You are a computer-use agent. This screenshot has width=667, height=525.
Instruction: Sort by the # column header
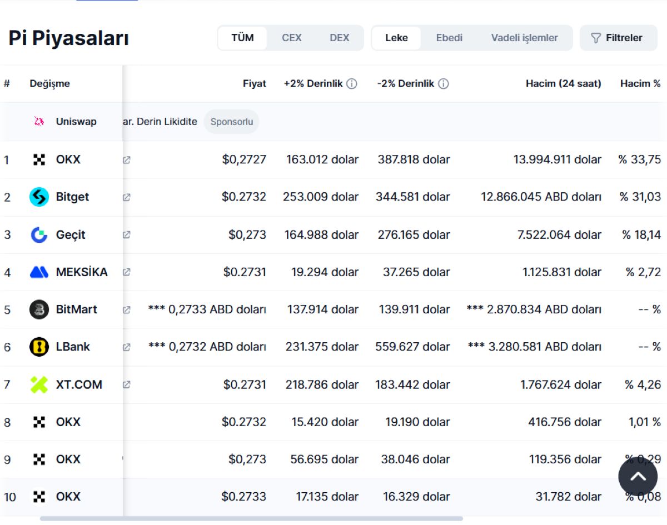point(7,84)
